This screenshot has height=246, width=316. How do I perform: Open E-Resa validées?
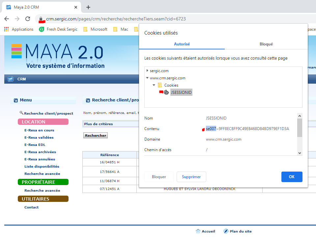coord(39,137)
